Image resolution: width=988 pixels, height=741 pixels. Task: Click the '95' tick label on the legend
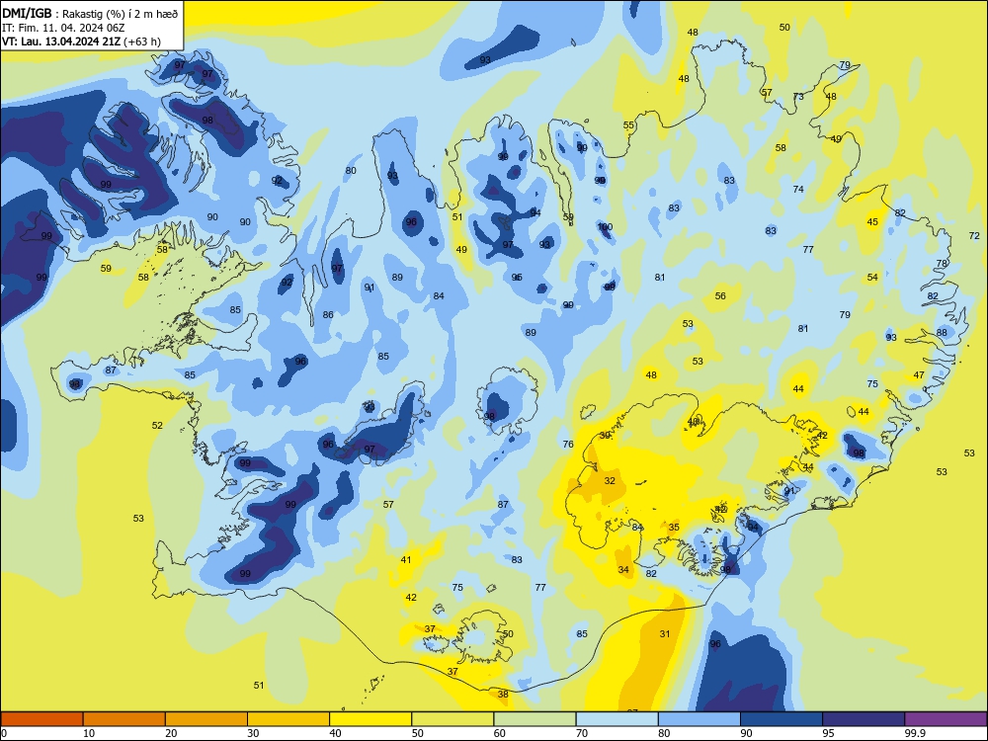tap(828, 733)
